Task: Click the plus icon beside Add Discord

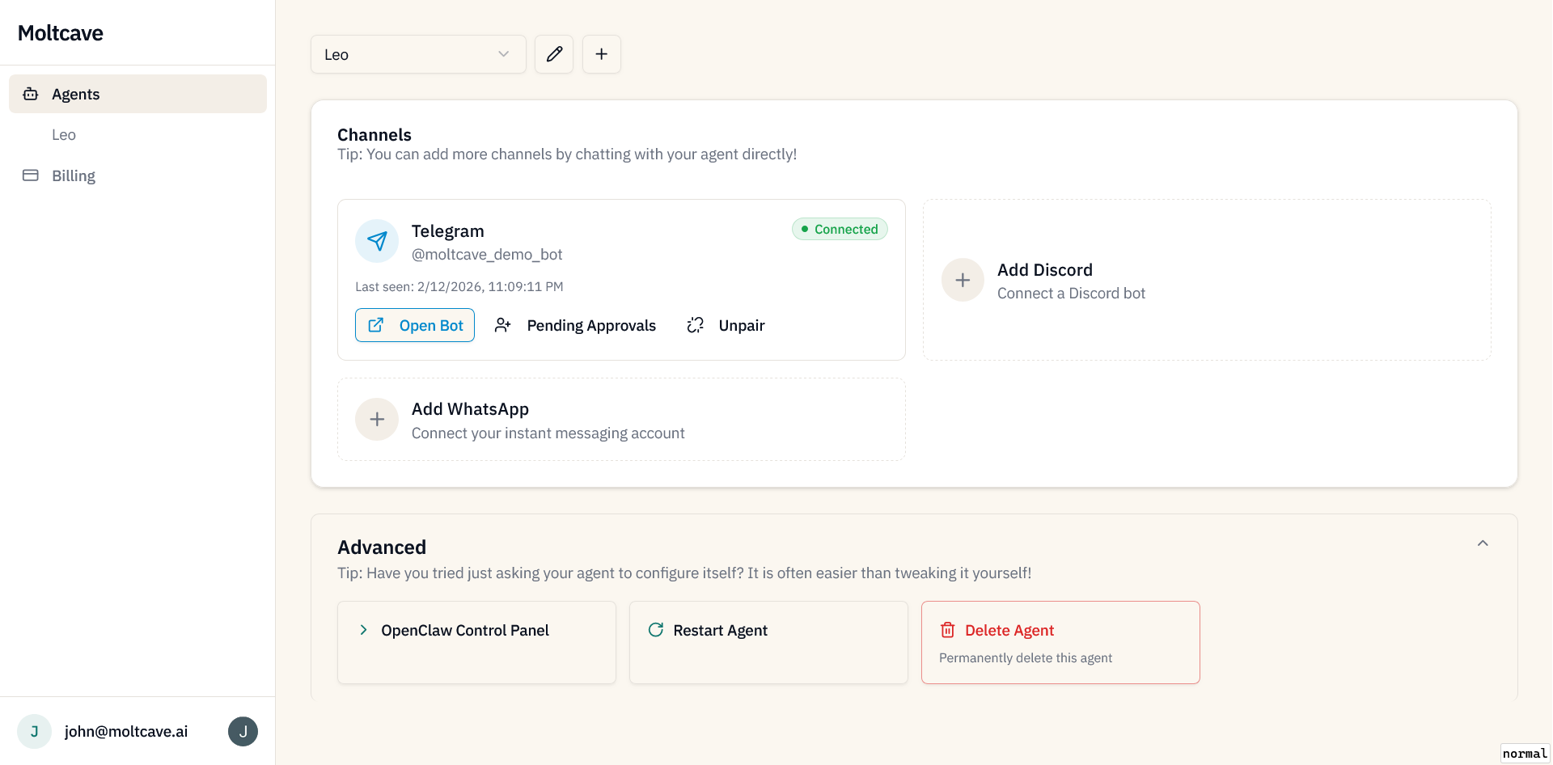Action: click(963, 281)
